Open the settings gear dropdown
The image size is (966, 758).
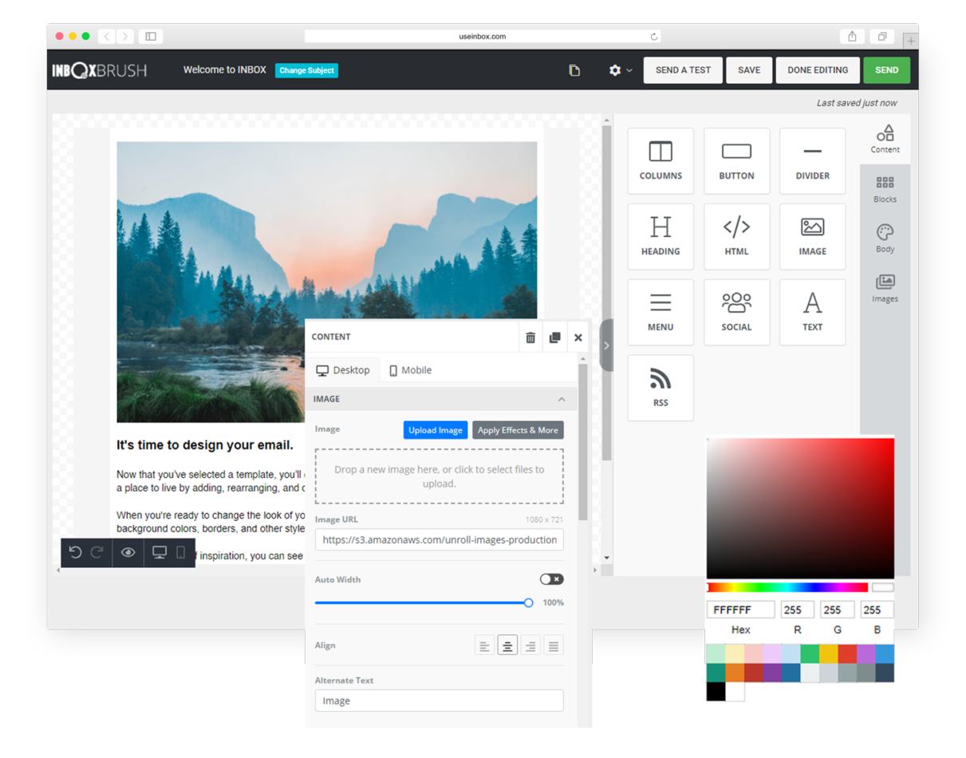(616, 70)
